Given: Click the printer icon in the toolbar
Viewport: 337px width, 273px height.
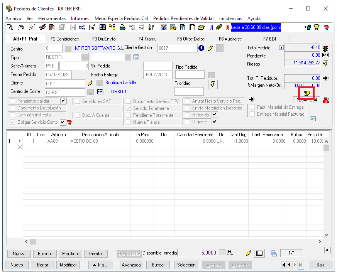Looking at the screenshot, I should pyautogui.click(x=21, y=27).
